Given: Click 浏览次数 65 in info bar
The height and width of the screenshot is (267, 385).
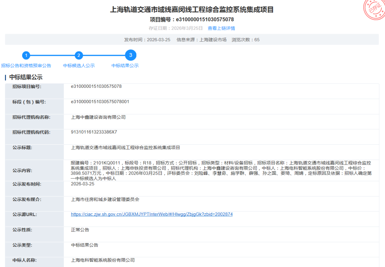Looking at the screenshot, I should tap(246, 40).
